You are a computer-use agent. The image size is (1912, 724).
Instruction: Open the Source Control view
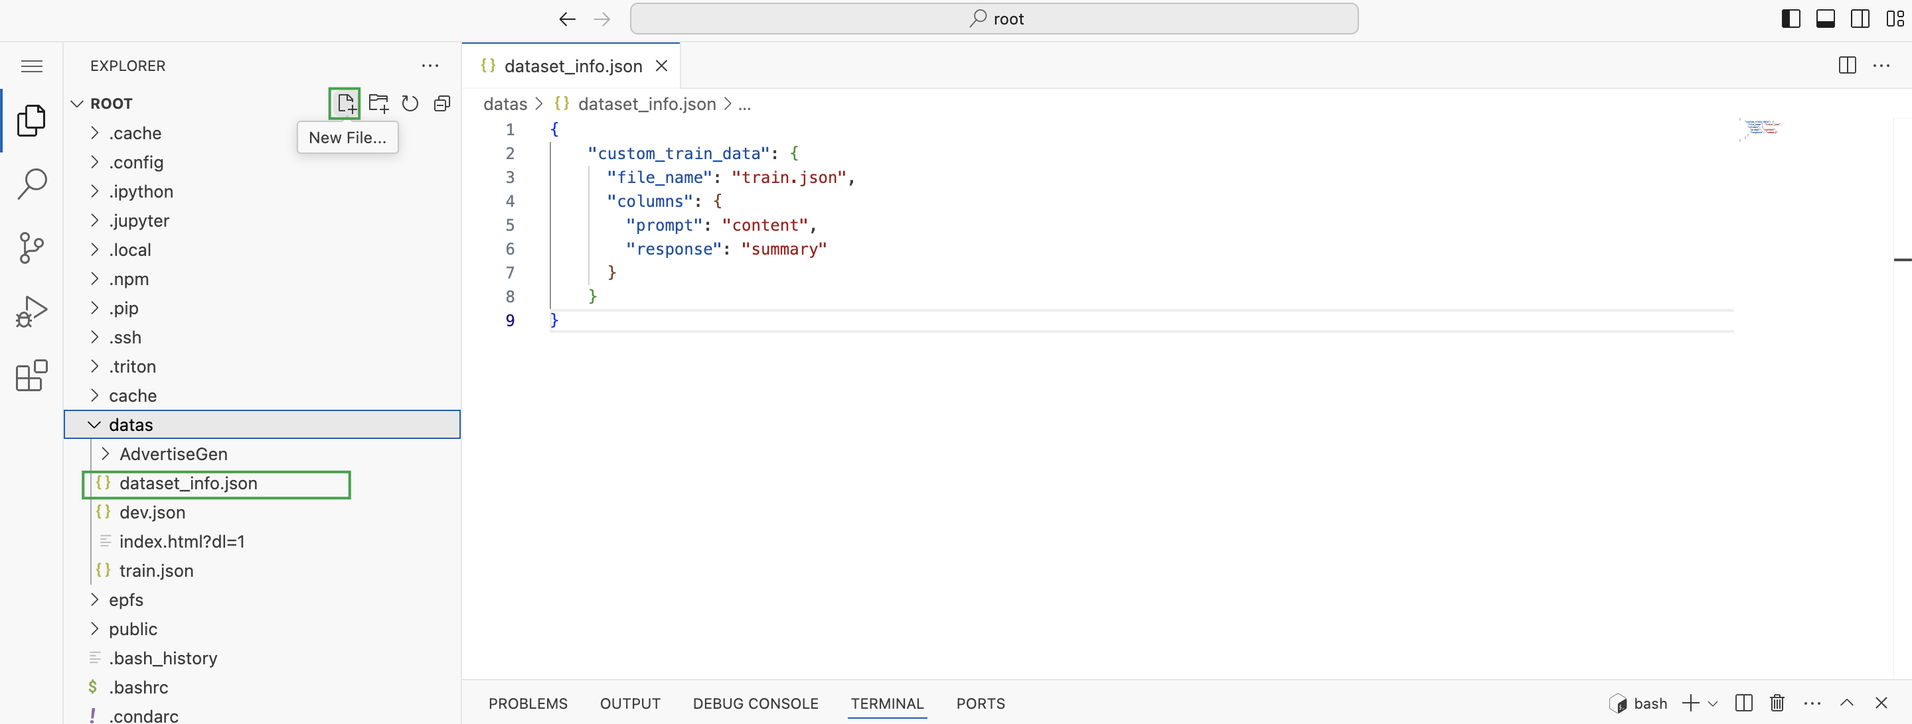coord(31,247)
